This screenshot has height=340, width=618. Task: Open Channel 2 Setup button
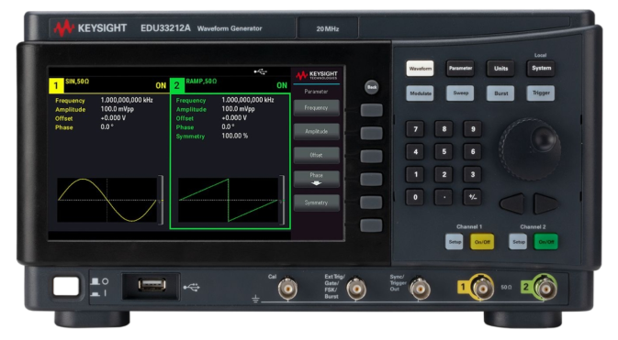click(x=518, y=242)
